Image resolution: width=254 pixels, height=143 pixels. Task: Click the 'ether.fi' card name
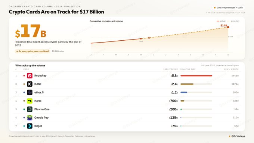tap(39, 93)
